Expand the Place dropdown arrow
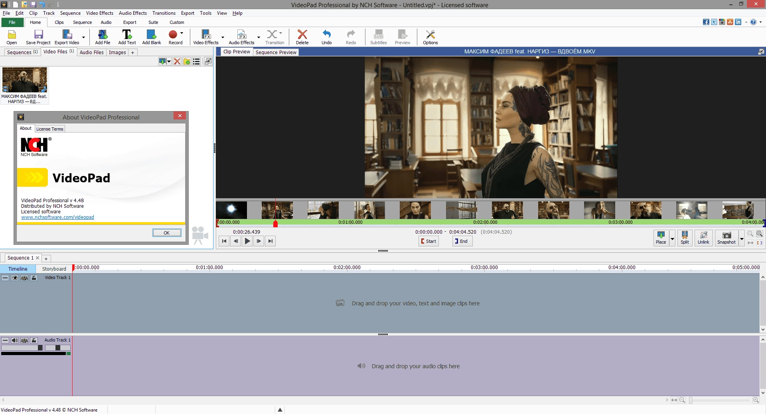Viewport: 766px width, 414px height. point(672,238)
